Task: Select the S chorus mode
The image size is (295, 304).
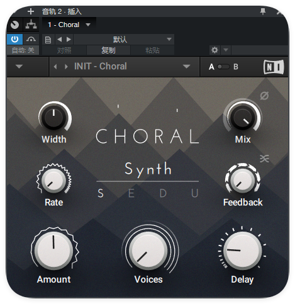Action: click(x=101, y=193)
